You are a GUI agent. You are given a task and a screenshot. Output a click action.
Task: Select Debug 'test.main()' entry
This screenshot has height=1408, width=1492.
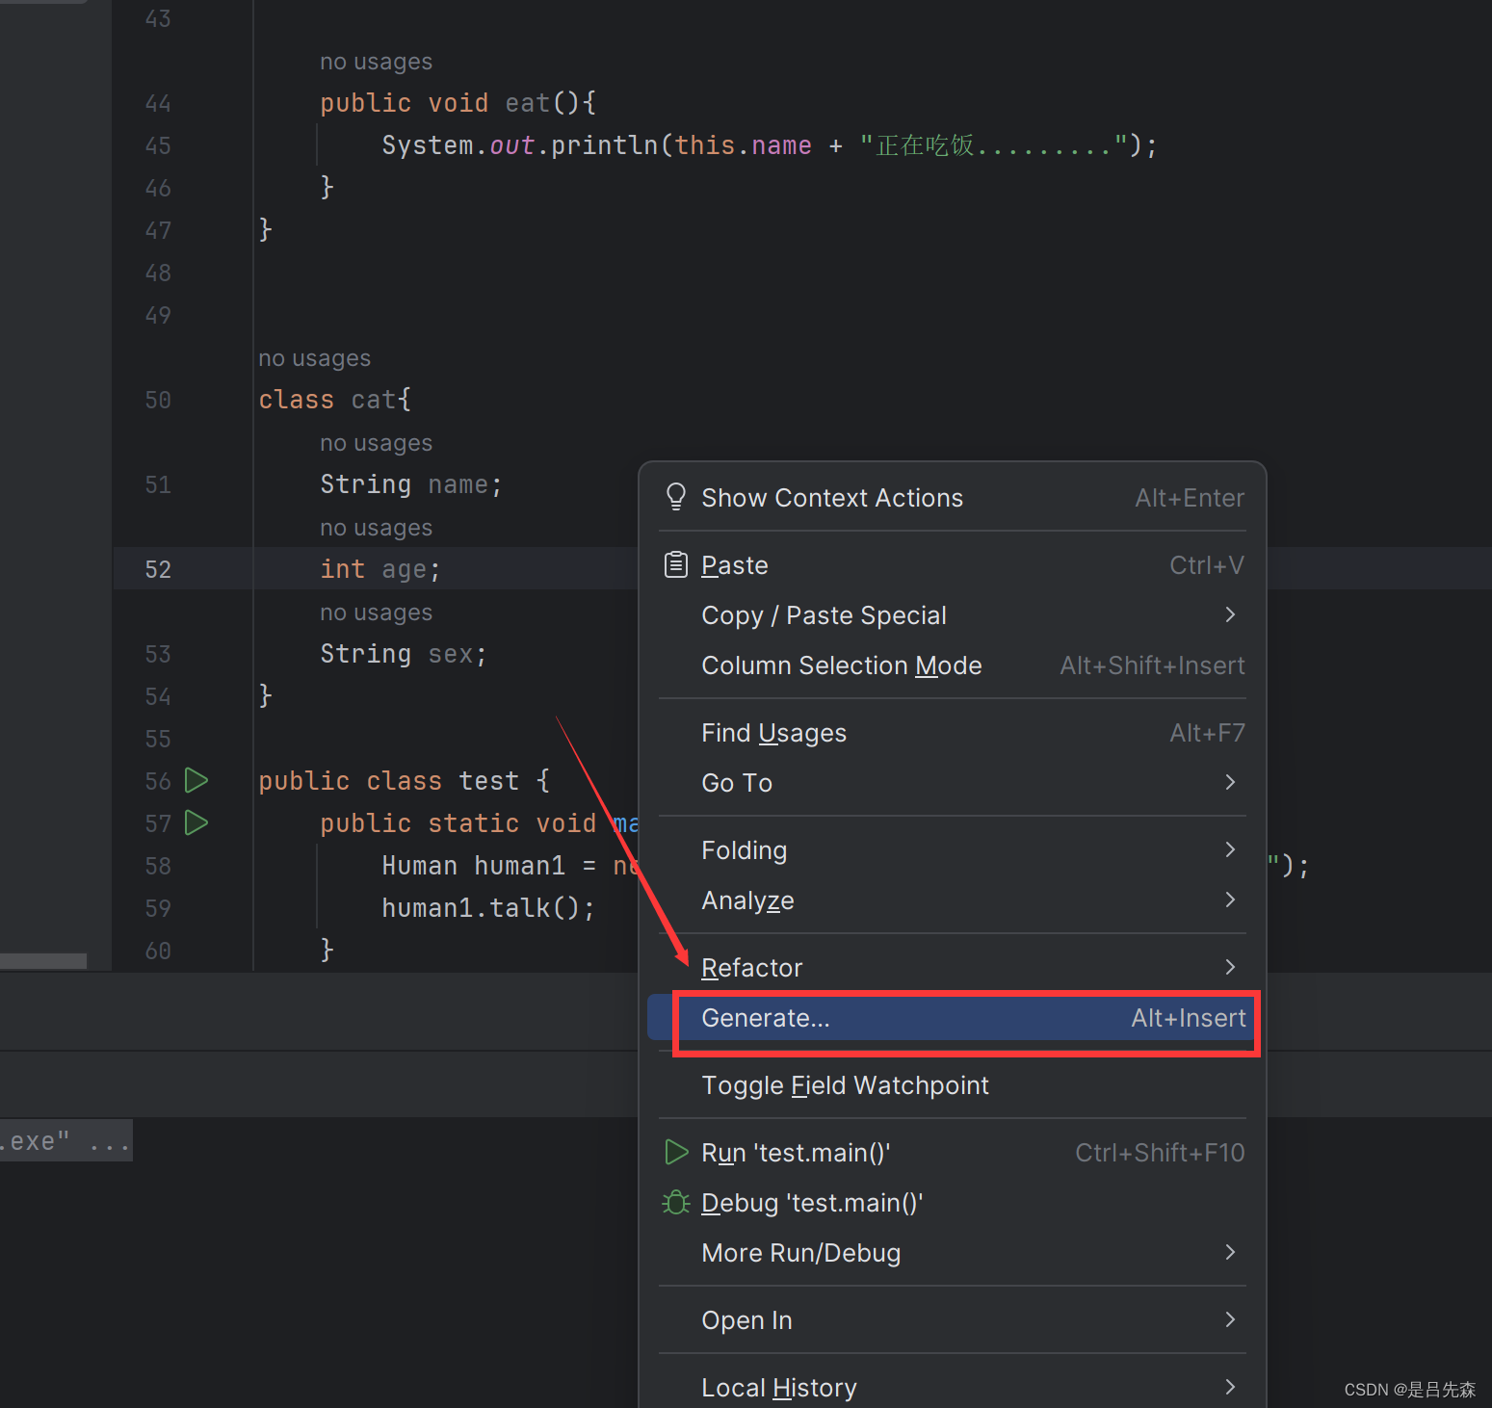(x=953, y=1203)
